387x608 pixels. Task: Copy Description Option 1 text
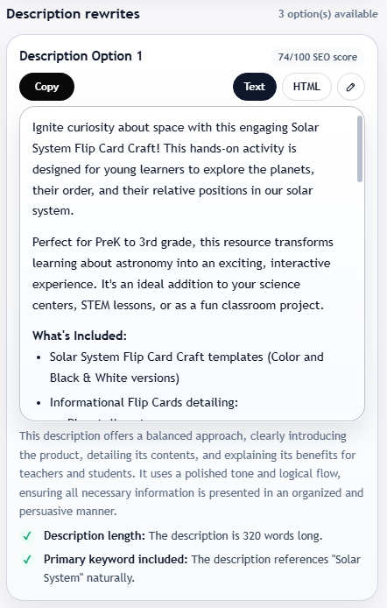point(46,87)
